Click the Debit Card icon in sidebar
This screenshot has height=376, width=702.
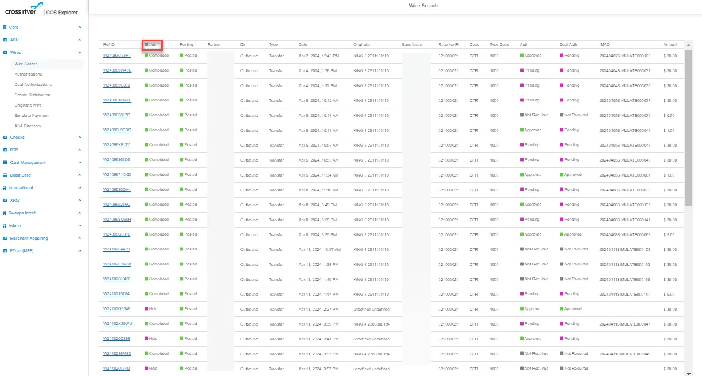pos(5,175)
